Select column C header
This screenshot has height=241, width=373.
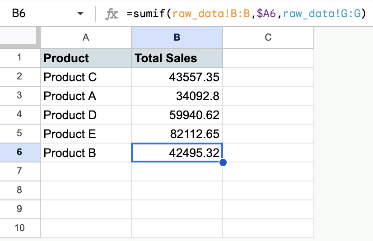pos(268,37)
